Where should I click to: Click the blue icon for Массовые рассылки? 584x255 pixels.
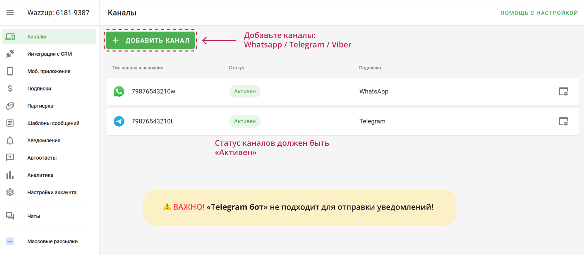click(x=10, y=241)
